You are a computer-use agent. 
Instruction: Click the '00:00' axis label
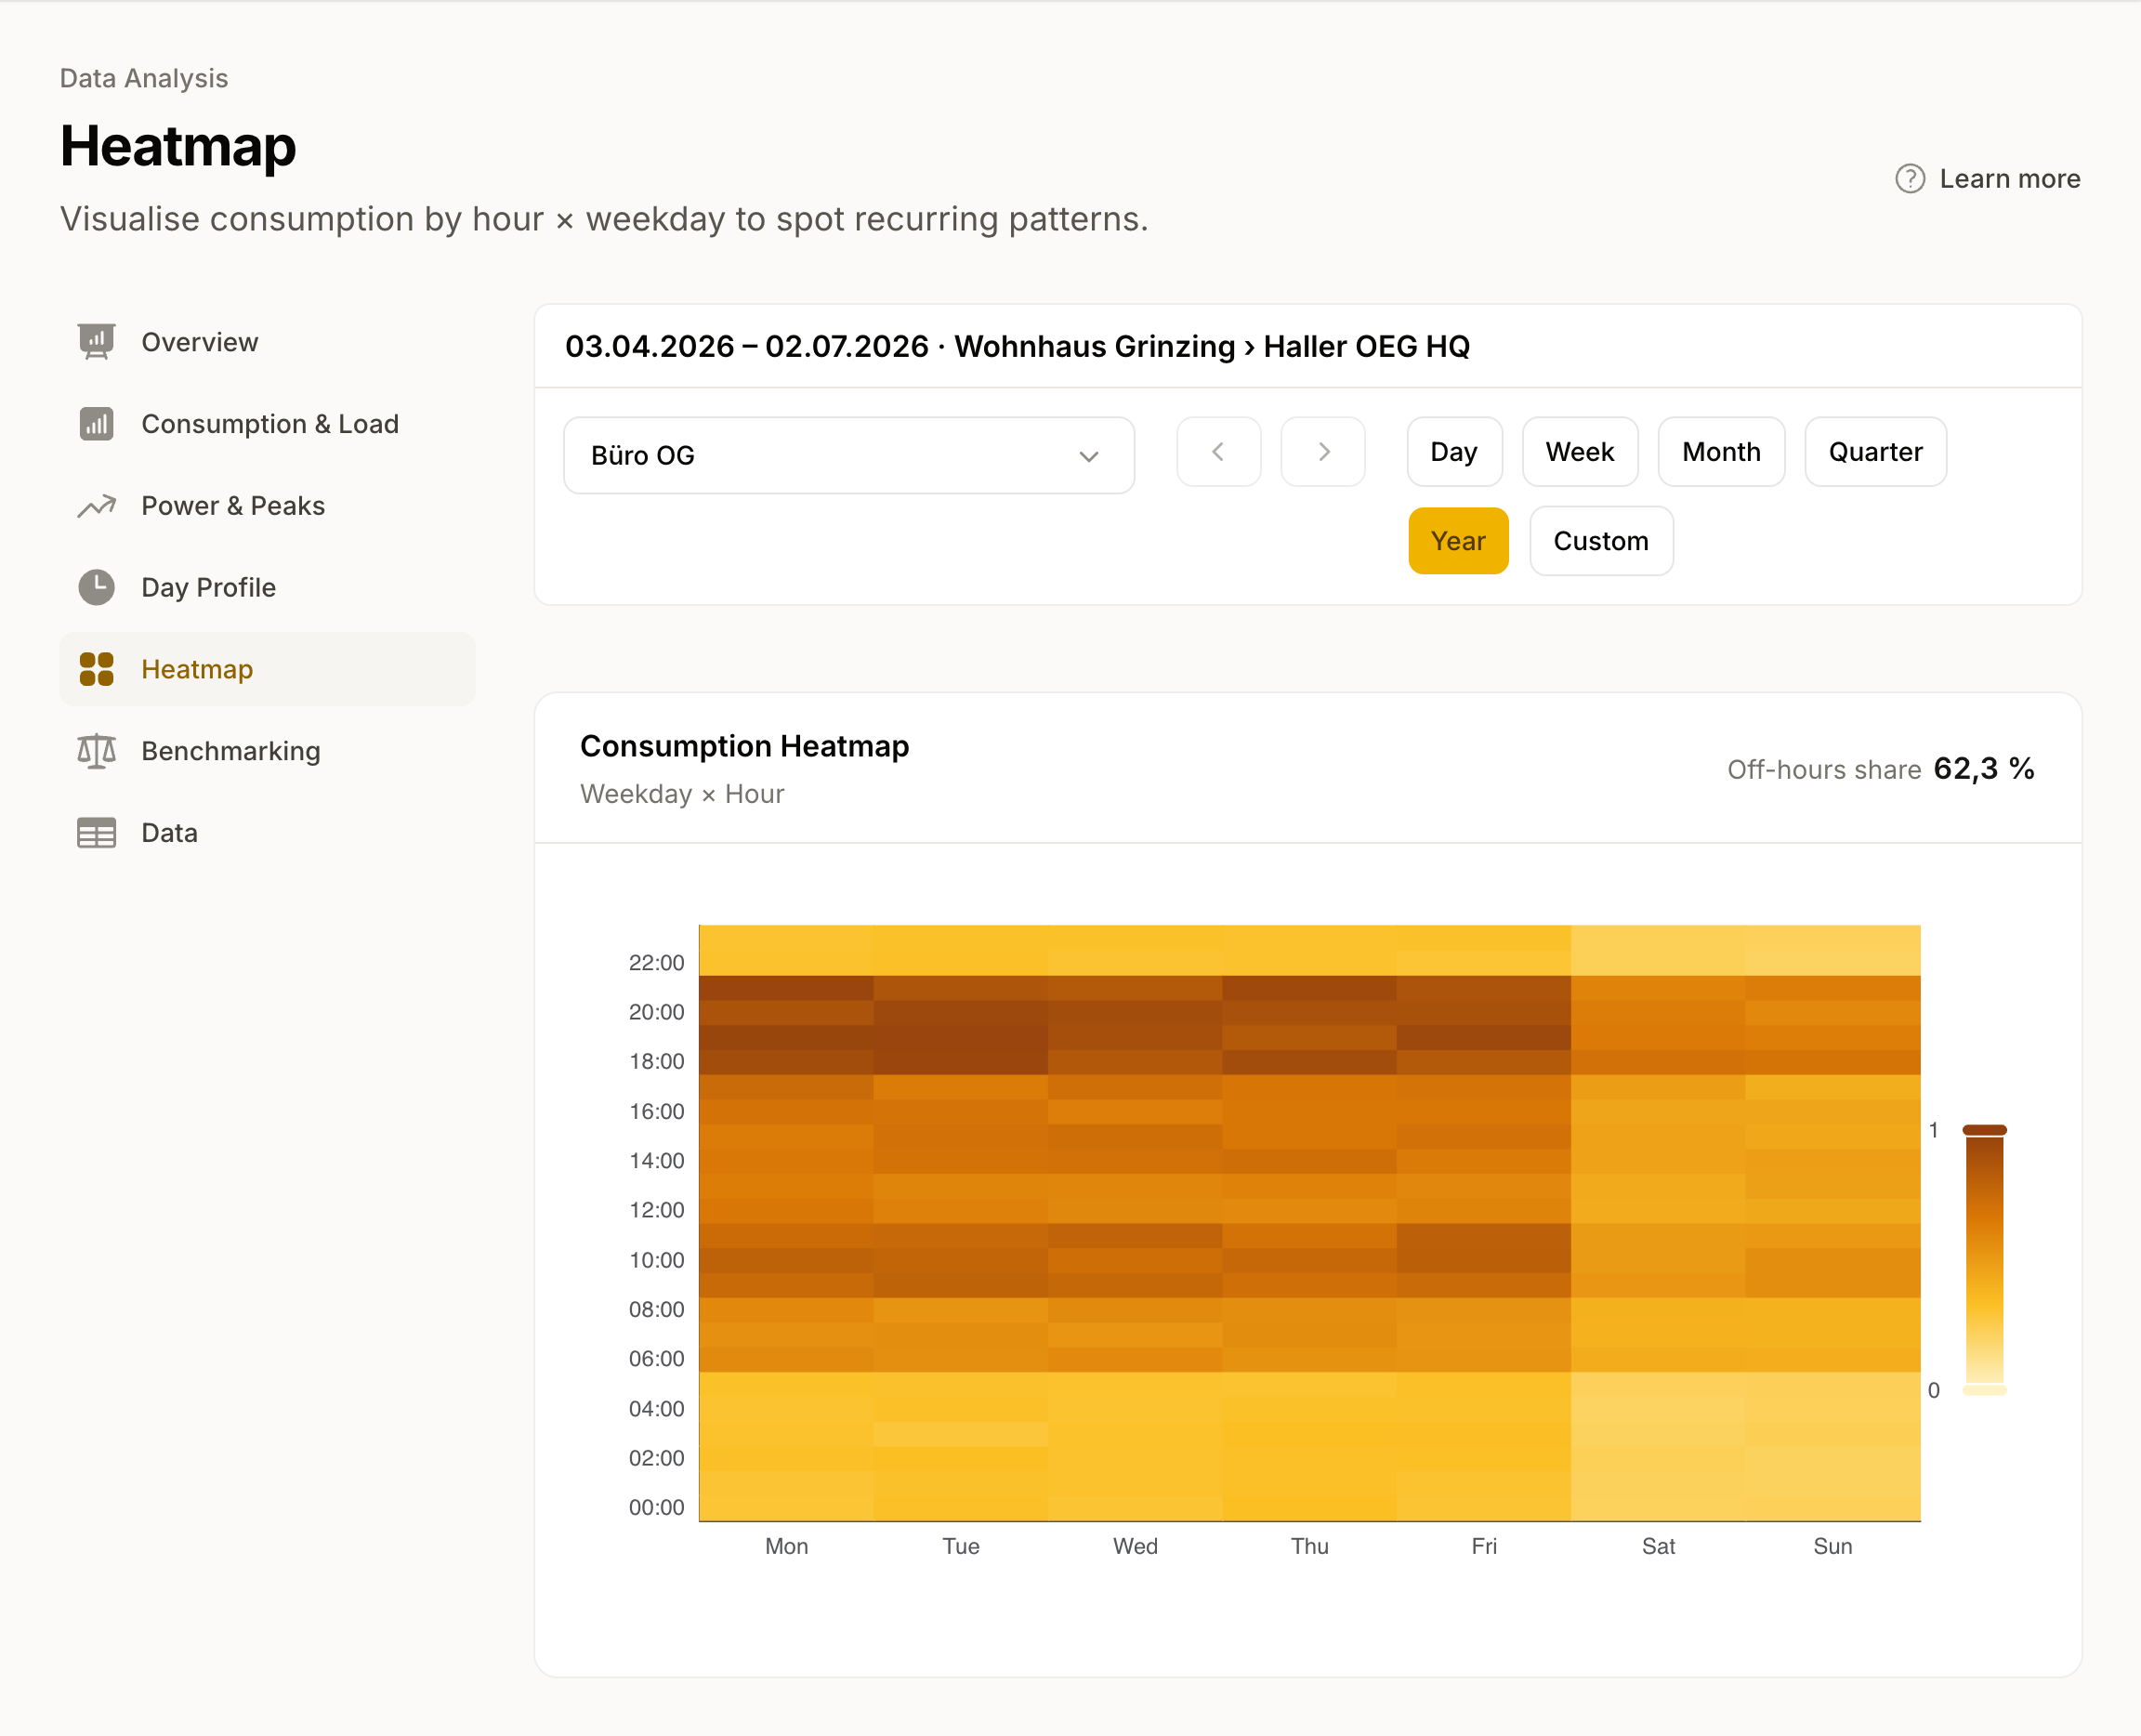[x=656, y=1508]
